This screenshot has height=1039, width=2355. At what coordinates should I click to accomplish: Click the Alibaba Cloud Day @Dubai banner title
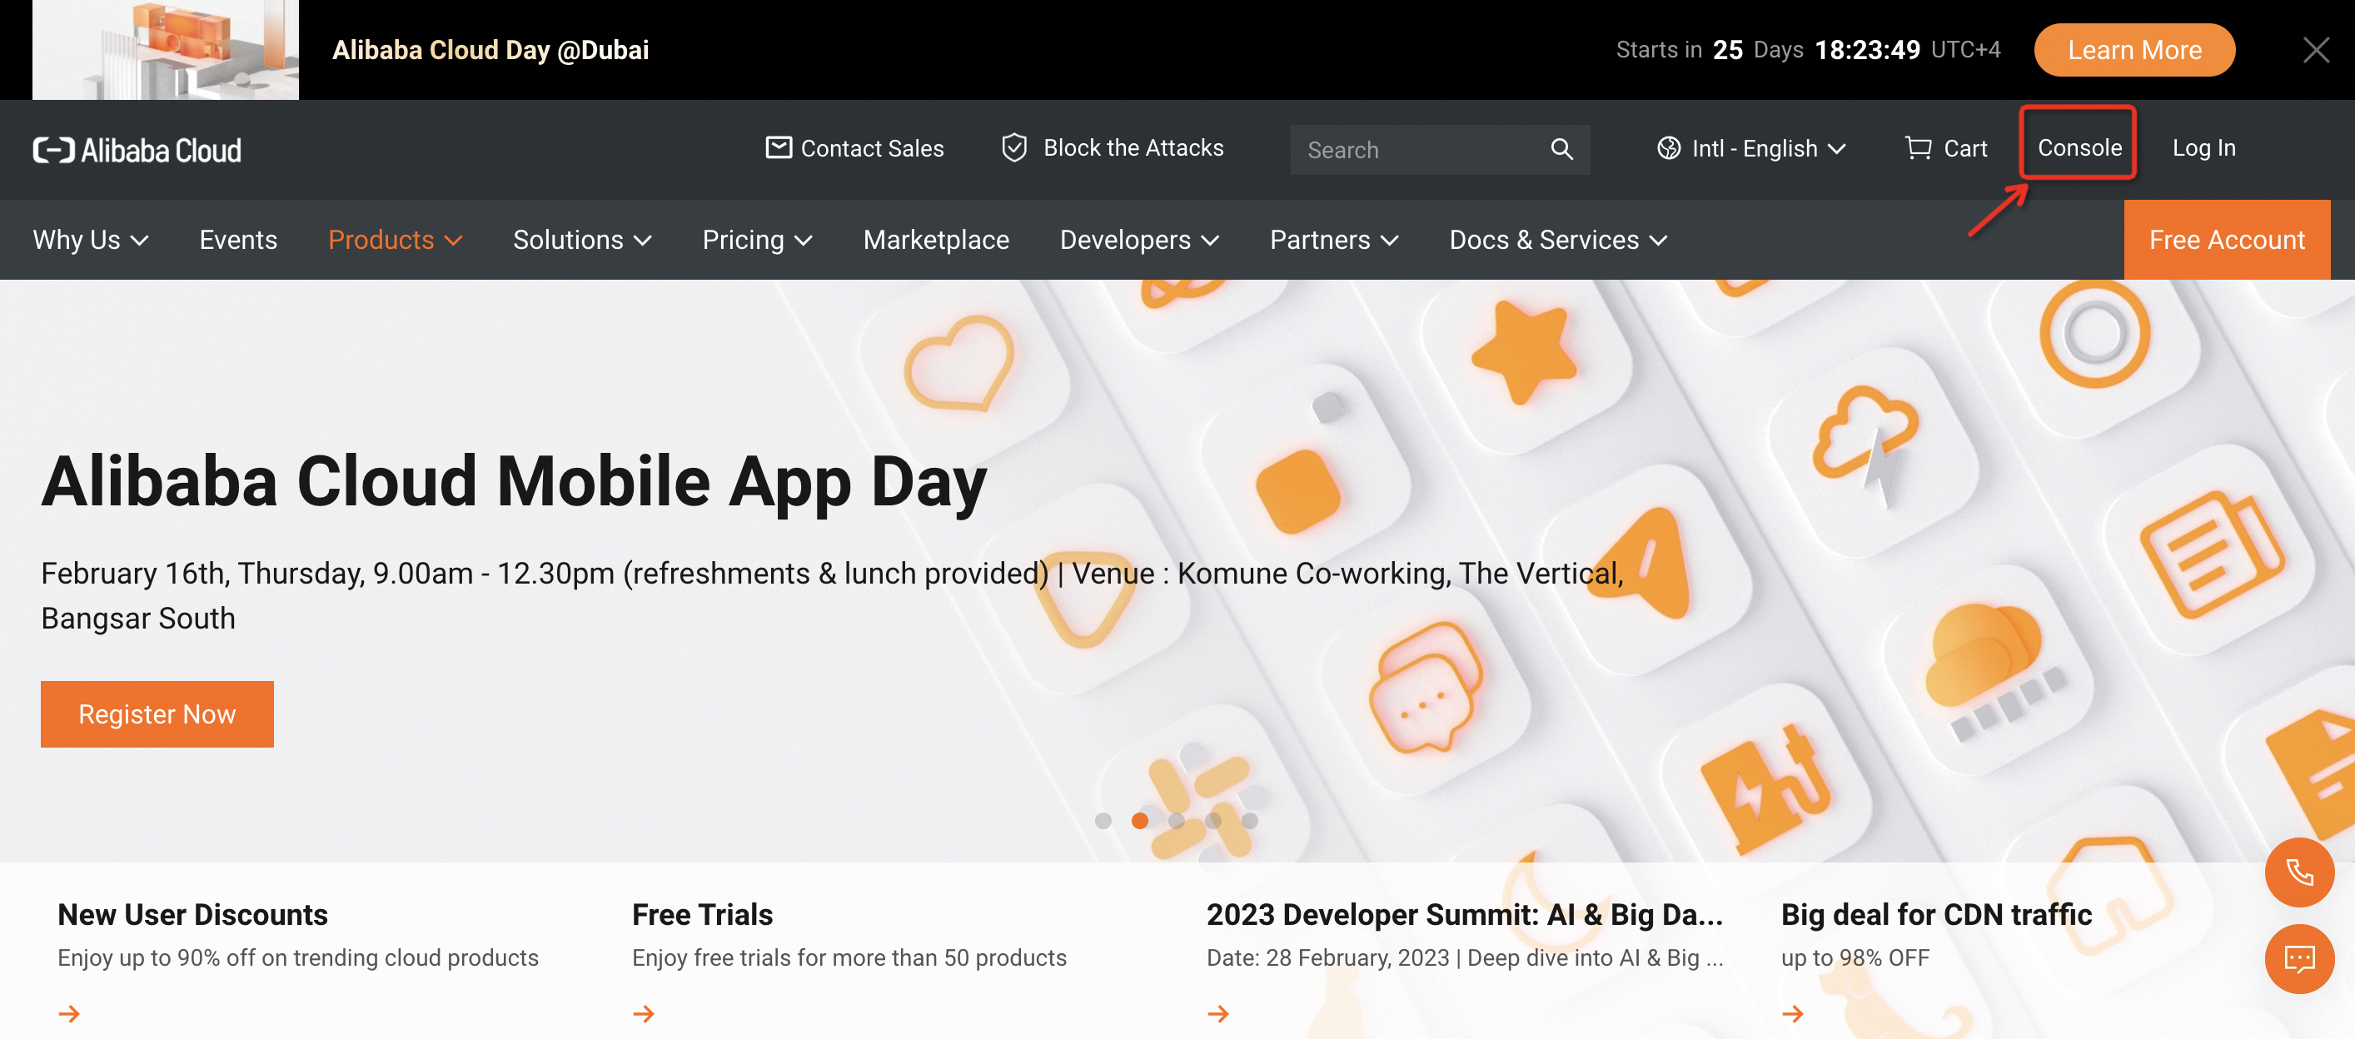(490, 49)
